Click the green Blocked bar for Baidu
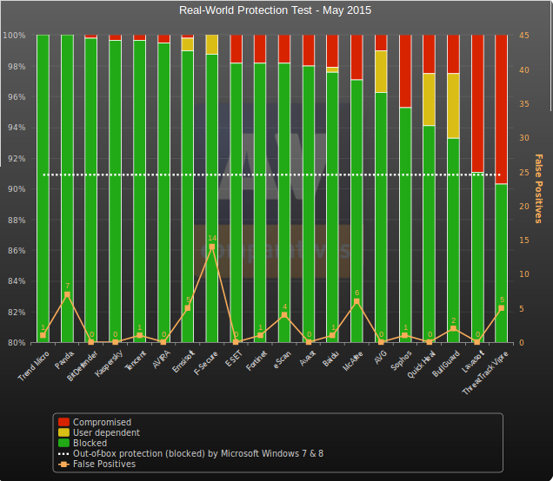This screenshot has height=481, width=553. [x=332, y=207]
